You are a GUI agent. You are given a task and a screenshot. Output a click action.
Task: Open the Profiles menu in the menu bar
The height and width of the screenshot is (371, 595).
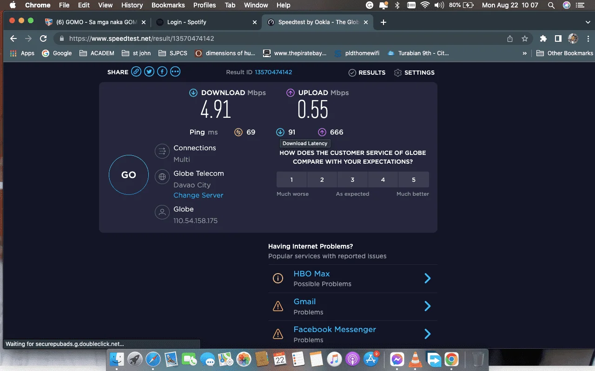(205, 5)
